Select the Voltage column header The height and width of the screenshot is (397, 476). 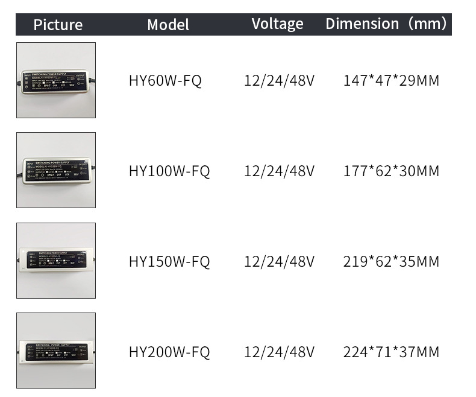(x=277, y=24)
